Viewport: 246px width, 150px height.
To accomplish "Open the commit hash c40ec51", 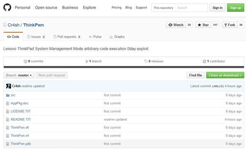I will pyautogui.click(x=218, y=86).
